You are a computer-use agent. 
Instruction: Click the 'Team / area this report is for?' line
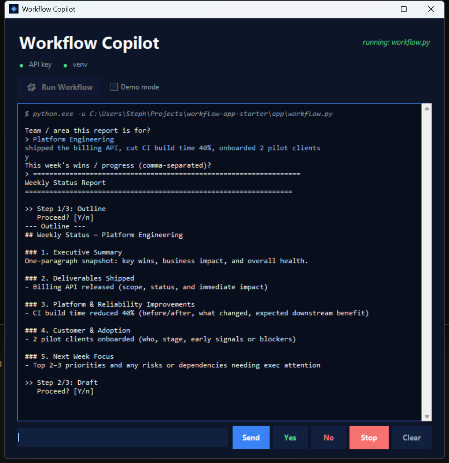[88, 131]
